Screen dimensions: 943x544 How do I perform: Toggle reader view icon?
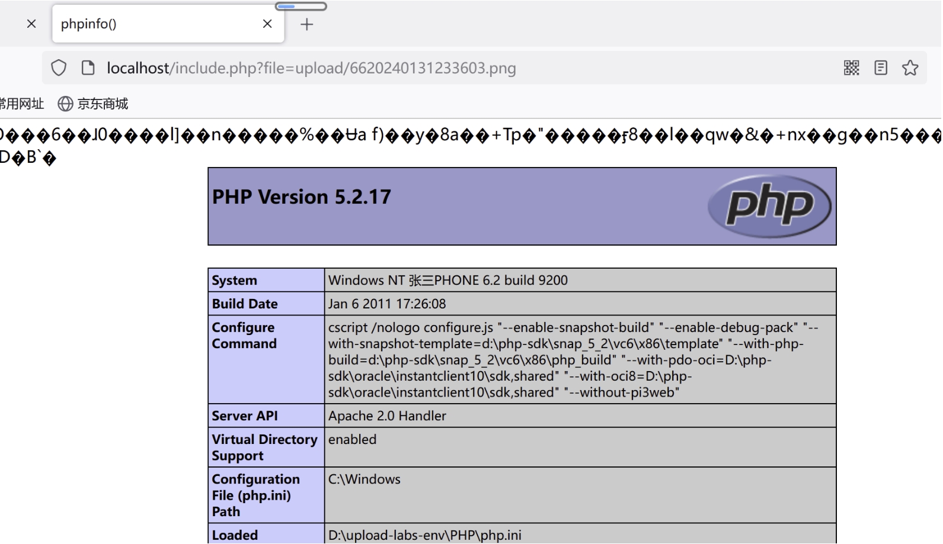[x=881, y=68]
